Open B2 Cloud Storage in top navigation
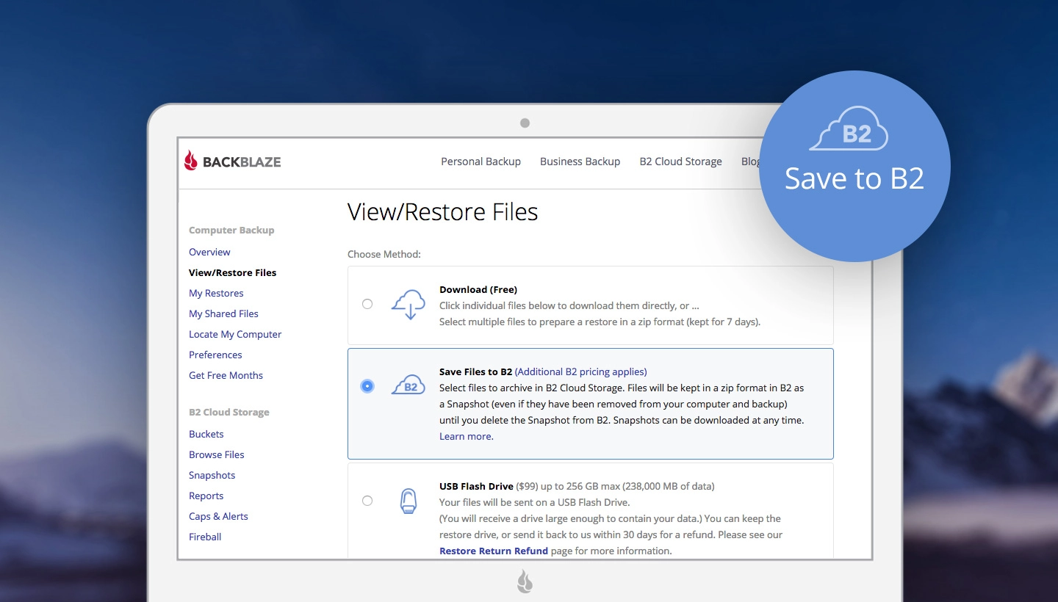The height and width of the screenshot is (602, 1058). pos(680,162)
